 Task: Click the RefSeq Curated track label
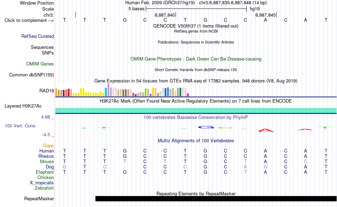coord(37,36)
